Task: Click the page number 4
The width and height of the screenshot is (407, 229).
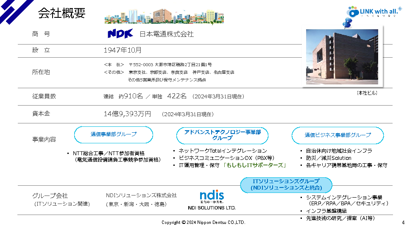Action: click(402, 222)
